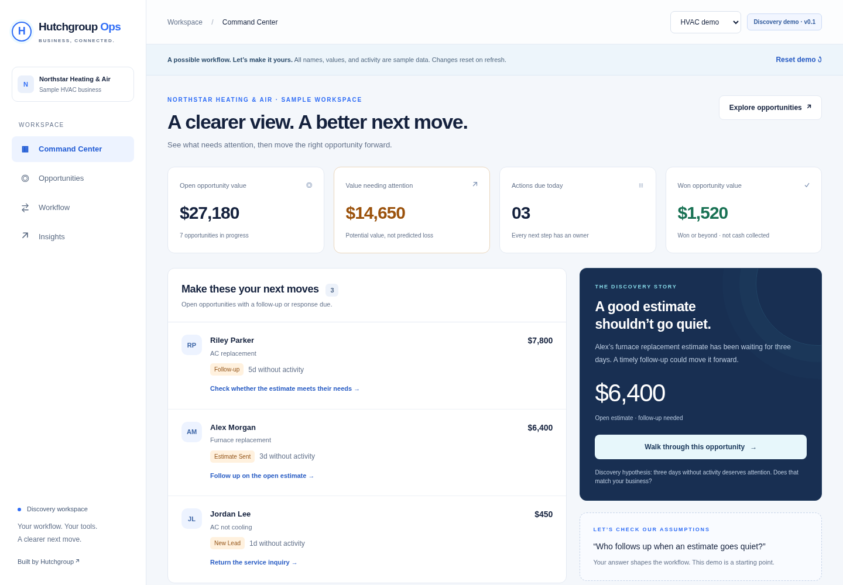Click the $6,400 amount in Alex Morgan row
The image size is (843, 585).
[x=540, y=428]
